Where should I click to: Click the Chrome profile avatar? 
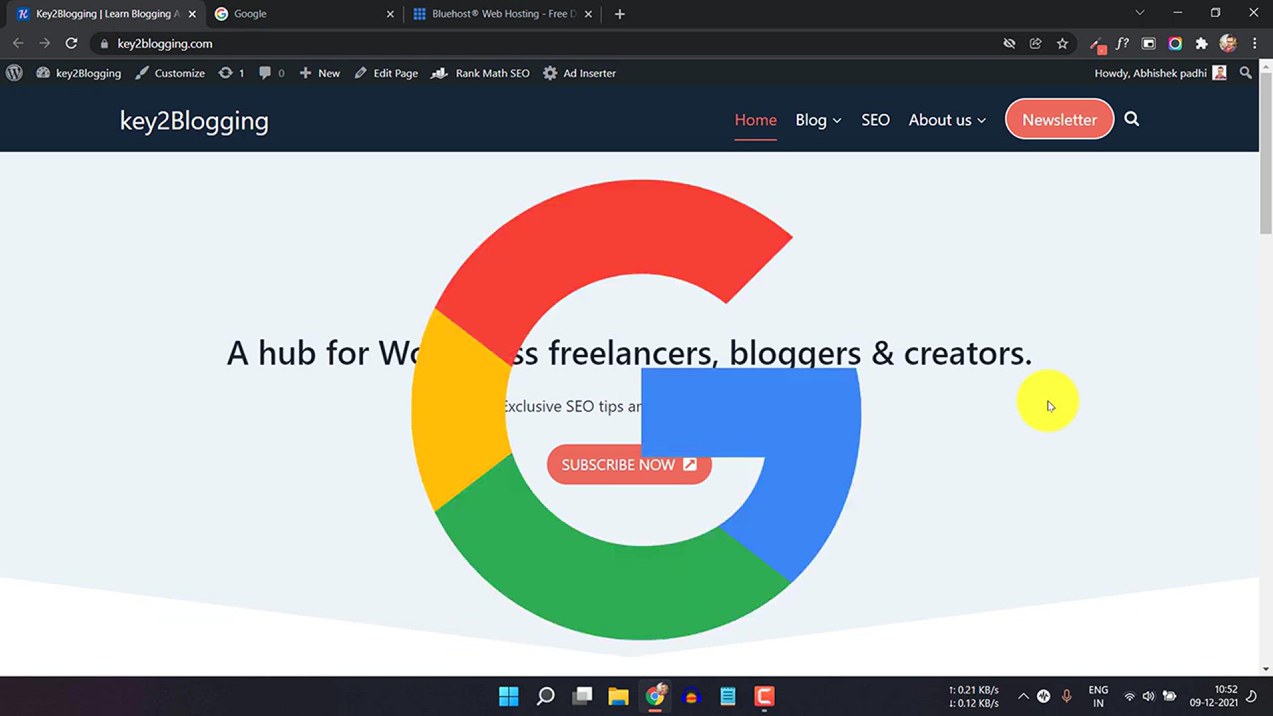point(1228,44)
